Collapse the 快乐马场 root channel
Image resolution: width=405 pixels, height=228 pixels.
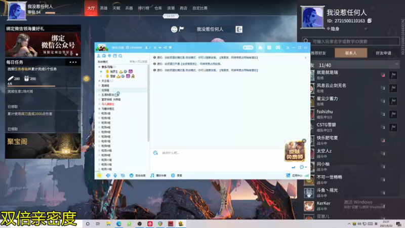click(99, 67)
